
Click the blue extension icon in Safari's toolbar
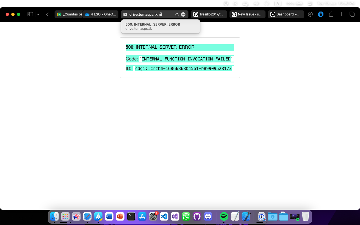pyautogui.click(x=321, y=14)
